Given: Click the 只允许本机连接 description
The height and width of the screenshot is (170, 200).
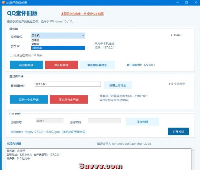Looking at the screenshot, I should click(104, 43).
